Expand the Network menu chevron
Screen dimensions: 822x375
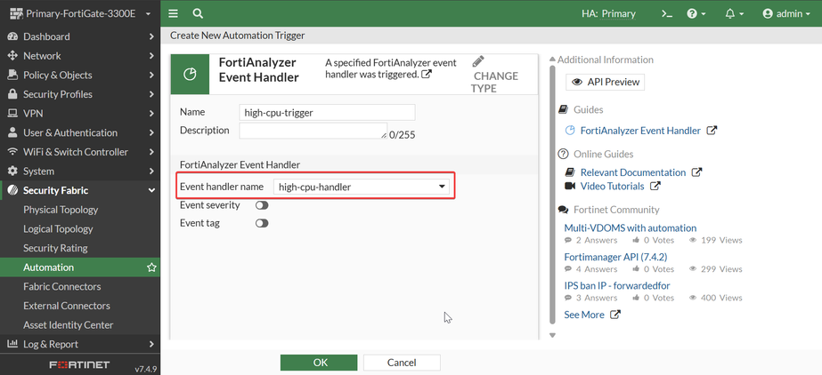(151, 56)
